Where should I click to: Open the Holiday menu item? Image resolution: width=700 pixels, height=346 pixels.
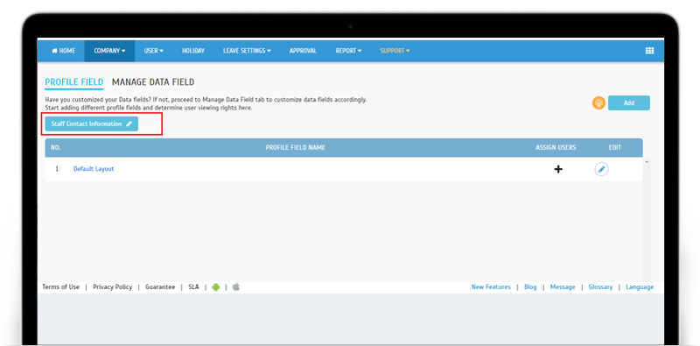(x=192, y=51)
